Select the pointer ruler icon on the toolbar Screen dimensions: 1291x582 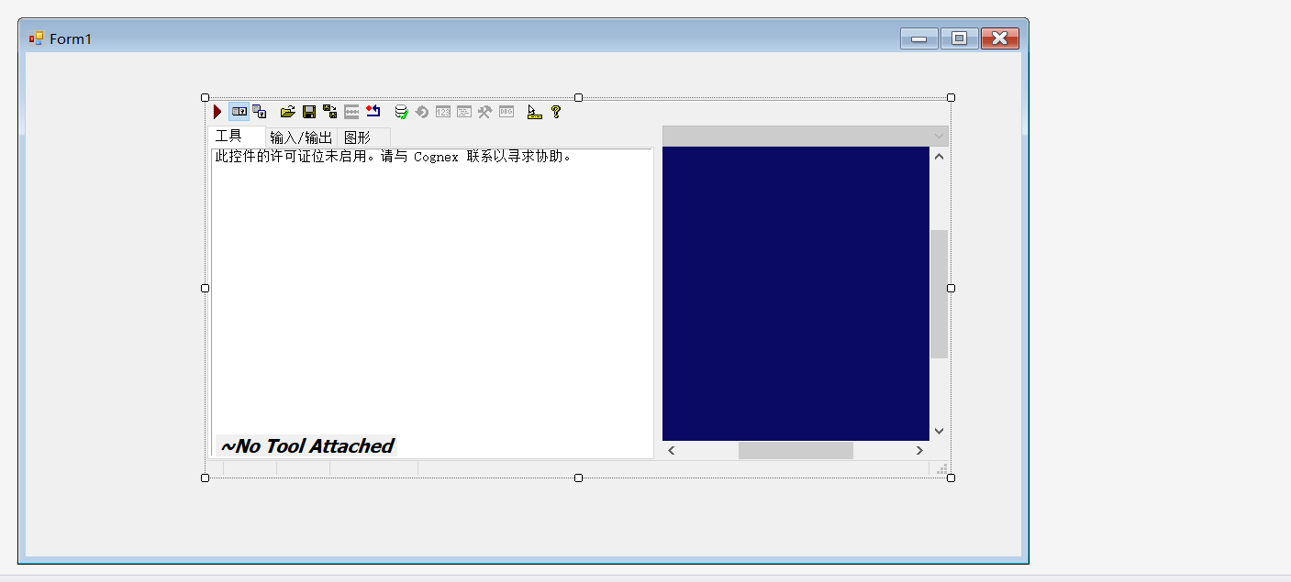coord(534,112)
